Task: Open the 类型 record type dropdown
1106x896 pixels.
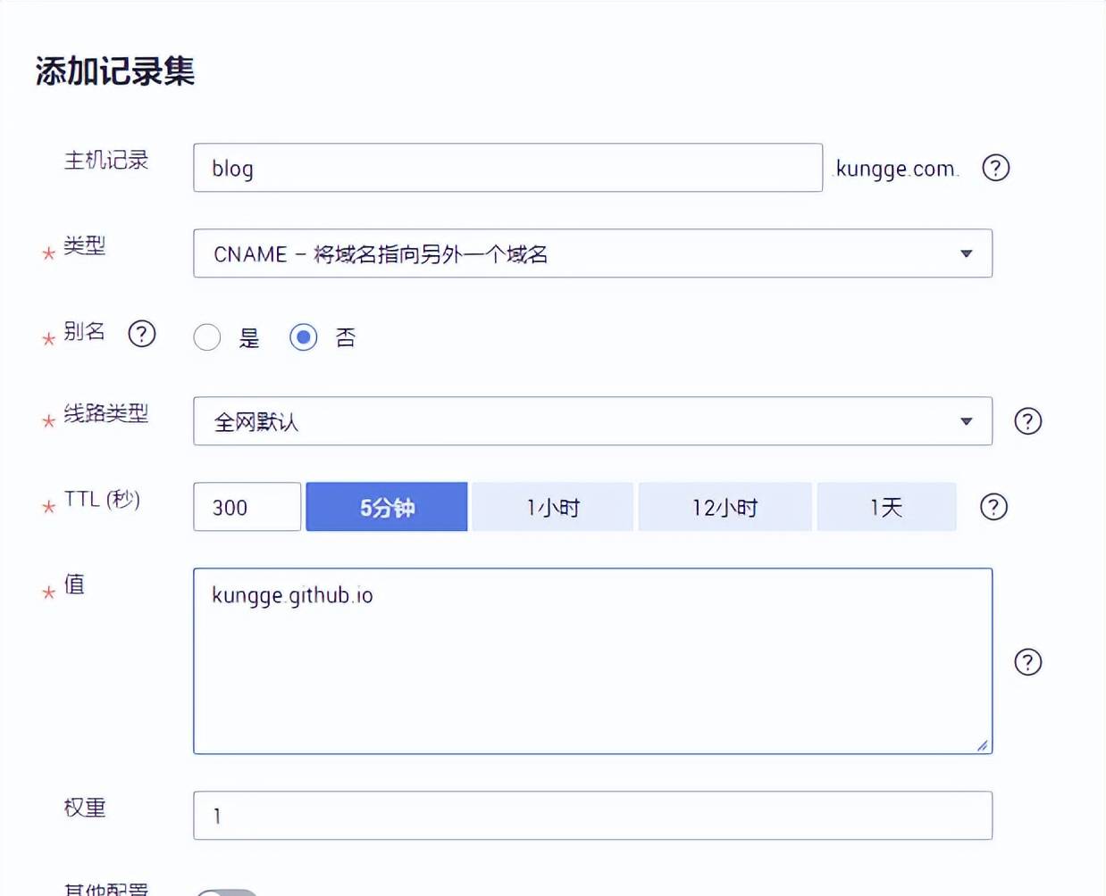Action: [593, 253]
